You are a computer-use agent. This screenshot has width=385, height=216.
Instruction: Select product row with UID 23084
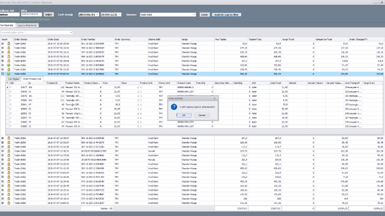(x=194, y=118)
